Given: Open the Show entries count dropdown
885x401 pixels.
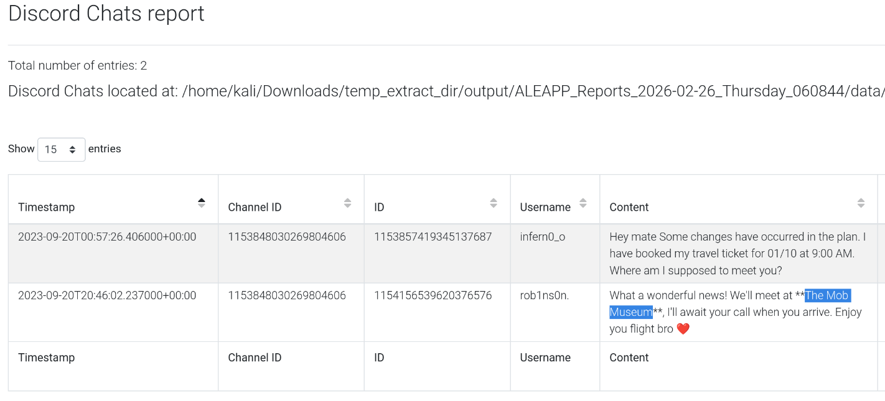Looking at the screenshot, I should (x=61, y=149).
